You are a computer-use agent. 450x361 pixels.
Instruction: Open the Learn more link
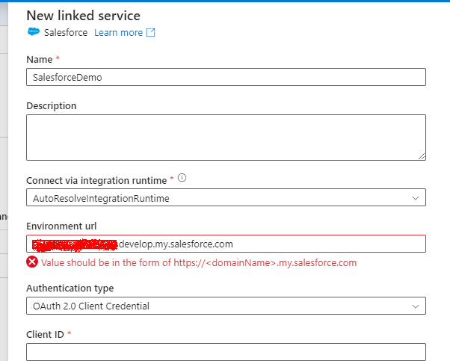click(x=118, y=33)
